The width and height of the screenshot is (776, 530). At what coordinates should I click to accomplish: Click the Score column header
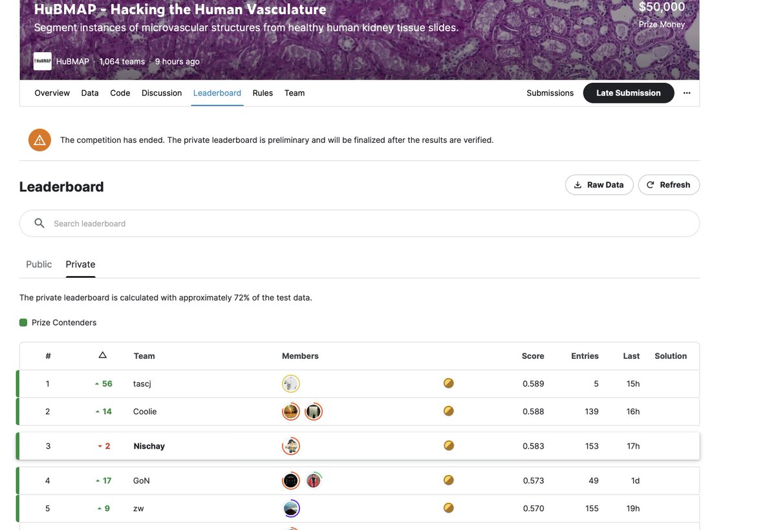click(533, 356)
